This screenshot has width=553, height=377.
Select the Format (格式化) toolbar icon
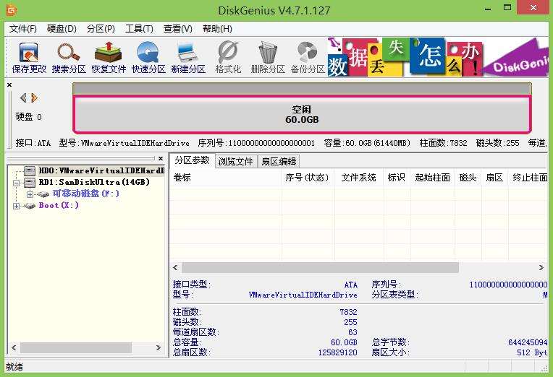click(228, 57)
